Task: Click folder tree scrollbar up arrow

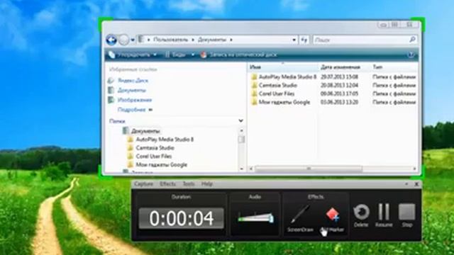Action: tap(242, 130)
